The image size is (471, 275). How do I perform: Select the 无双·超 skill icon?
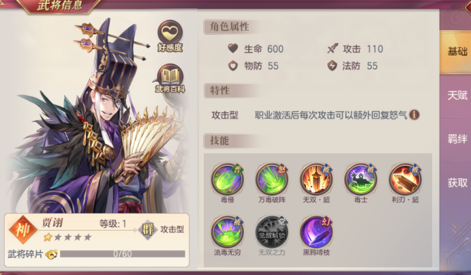pos(316,179)
